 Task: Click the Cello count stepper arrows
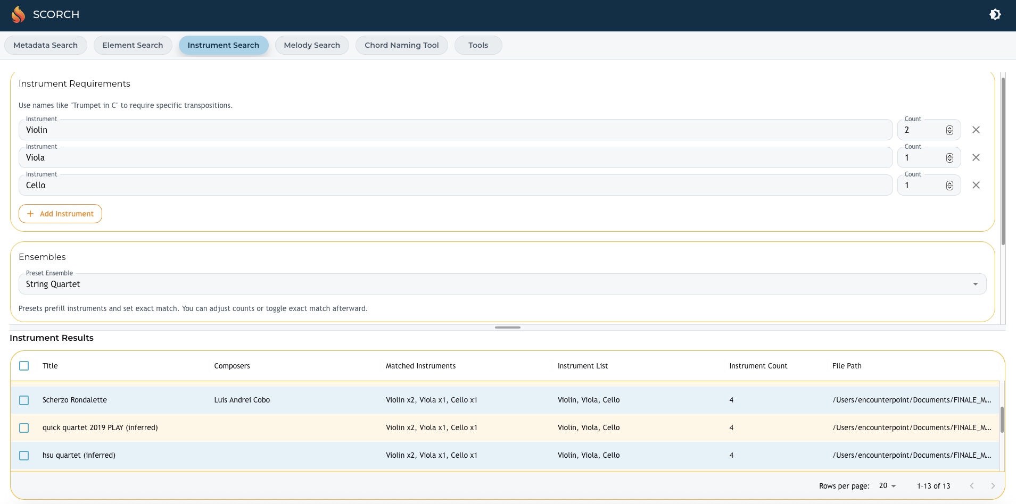click(949, 186)
